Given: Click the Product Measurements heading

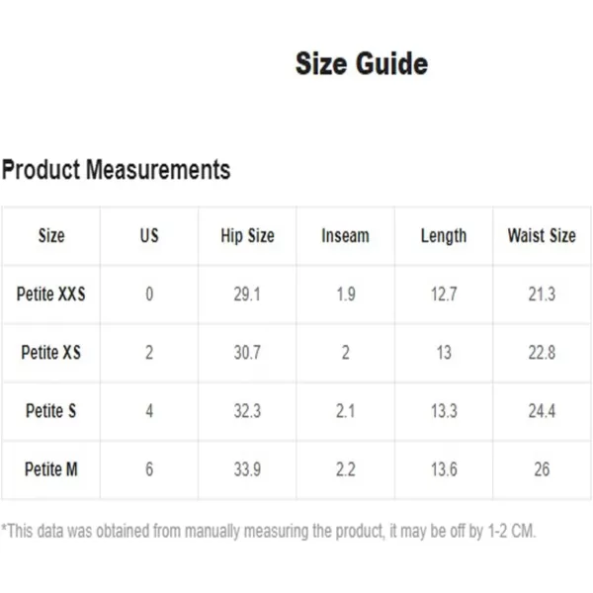Looking at the screenshot, I should (116, 169).
